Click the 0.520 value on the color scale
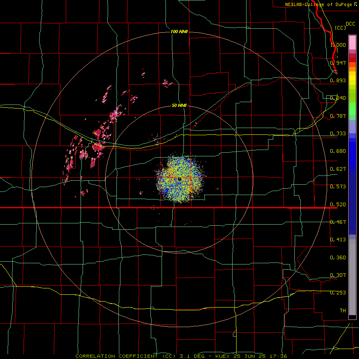The width and height of the screenshot is (359, 359). tap(338, 205)
